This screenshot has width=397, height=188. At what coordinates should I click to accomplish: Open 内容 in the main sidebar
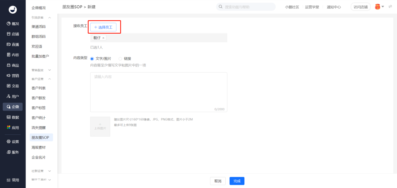13,55
